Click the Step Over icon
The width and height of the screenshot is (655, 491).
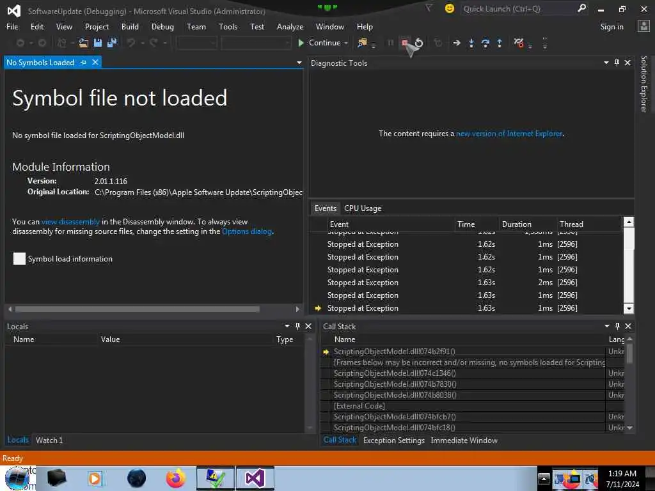pyautogui.click(x=485, y=43)
